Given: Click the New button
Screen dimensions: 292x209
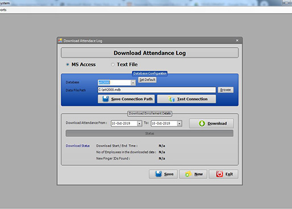Looking at the screenshot, I should click(193, 174).
